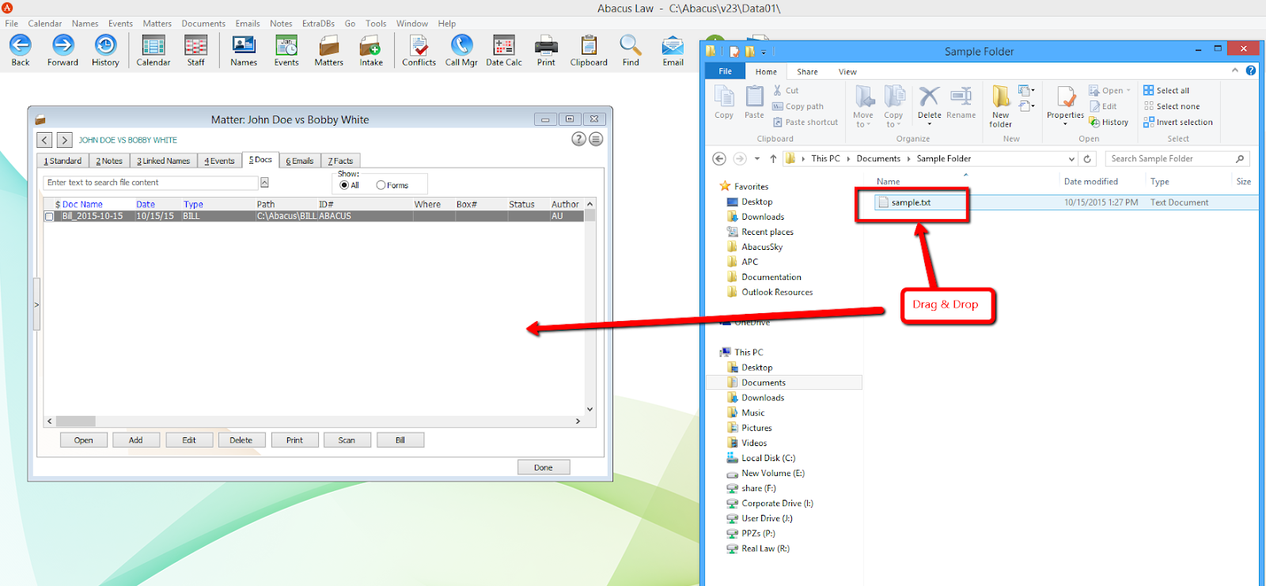
Task: Click the Print toolbar icon
Action: (x=546, y=50)
